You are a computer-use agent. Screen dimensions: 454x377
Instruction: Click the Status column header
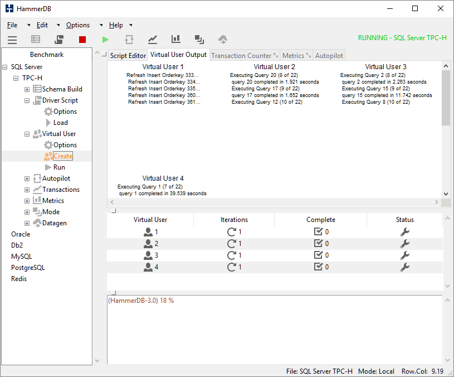[x=405, y=220]
